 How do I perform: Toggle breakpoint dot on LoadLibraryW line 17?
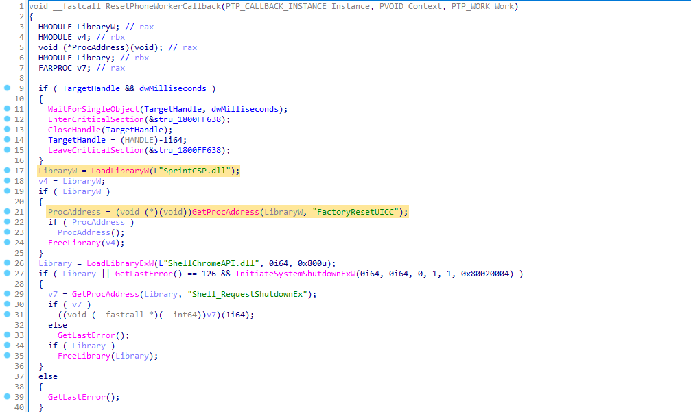coord(7,170)
